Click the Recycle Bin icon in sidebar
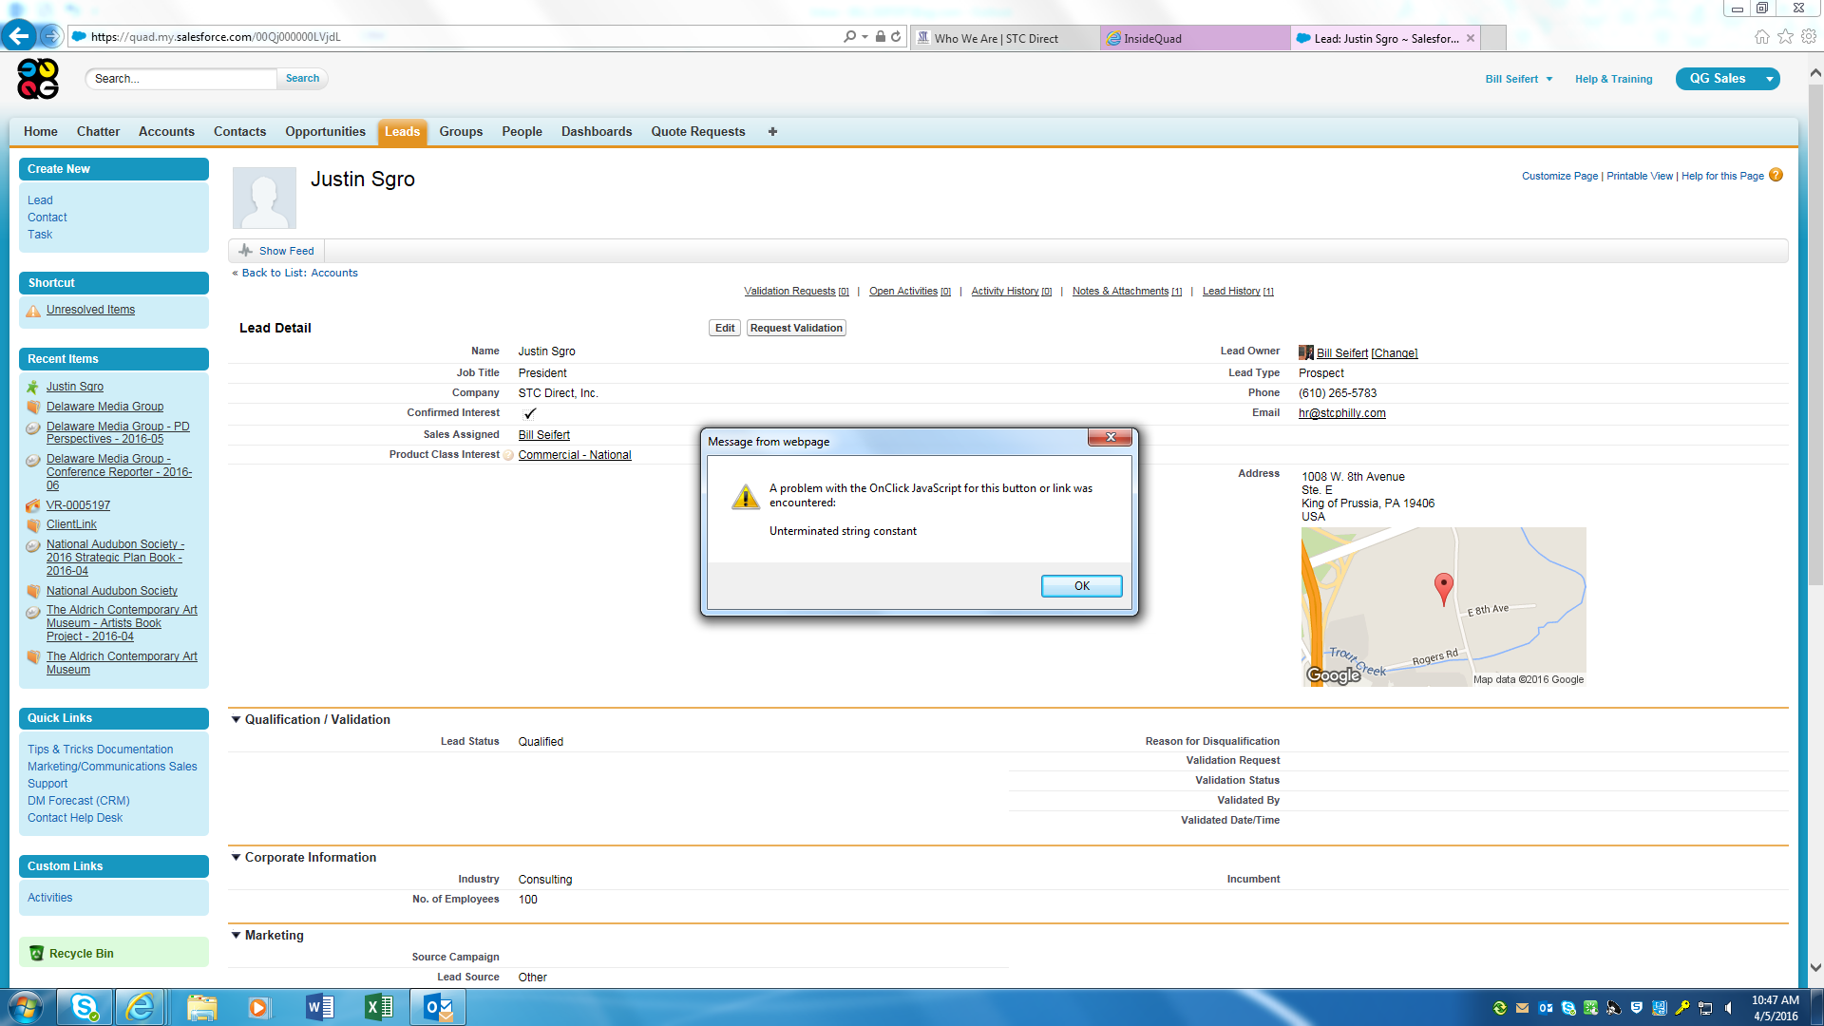Image resolution: width=1824 pixels, height=1026 pixels. click(x=36, y=953)
